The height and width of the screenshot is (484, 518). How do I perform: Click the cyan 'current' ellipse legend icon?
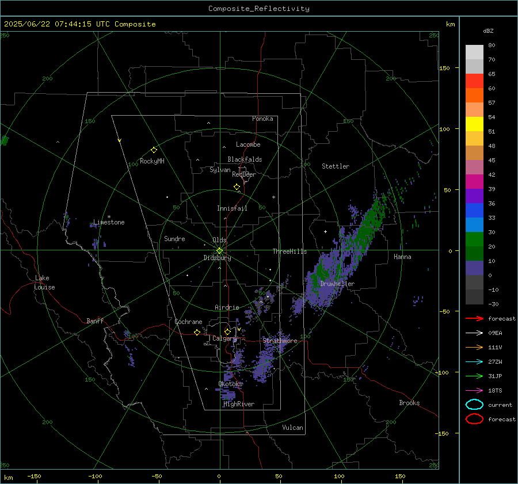click(474, 405)
